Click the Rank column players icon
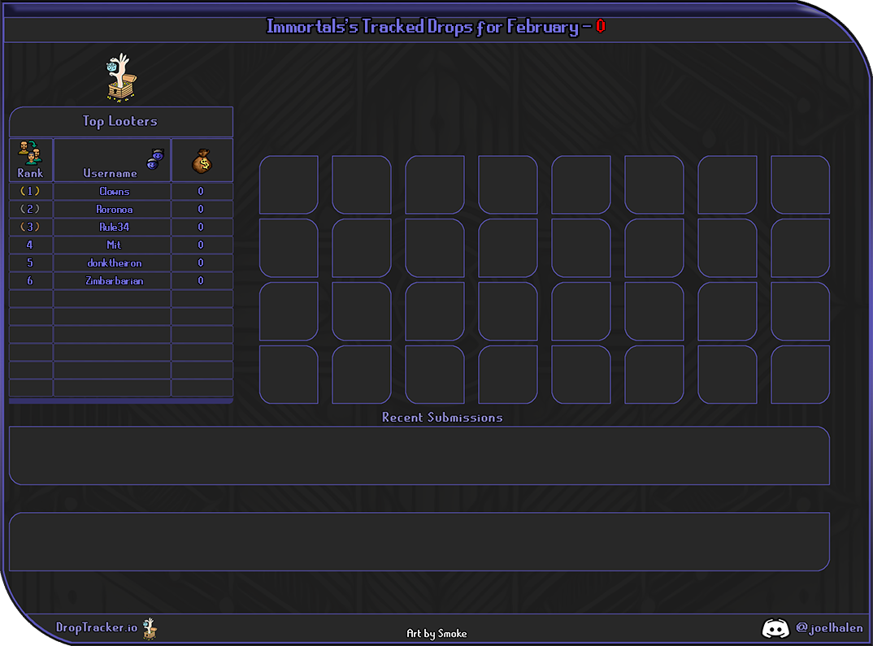Image resolution: width=873 pixels, height=646 pixels. [30, 152]
